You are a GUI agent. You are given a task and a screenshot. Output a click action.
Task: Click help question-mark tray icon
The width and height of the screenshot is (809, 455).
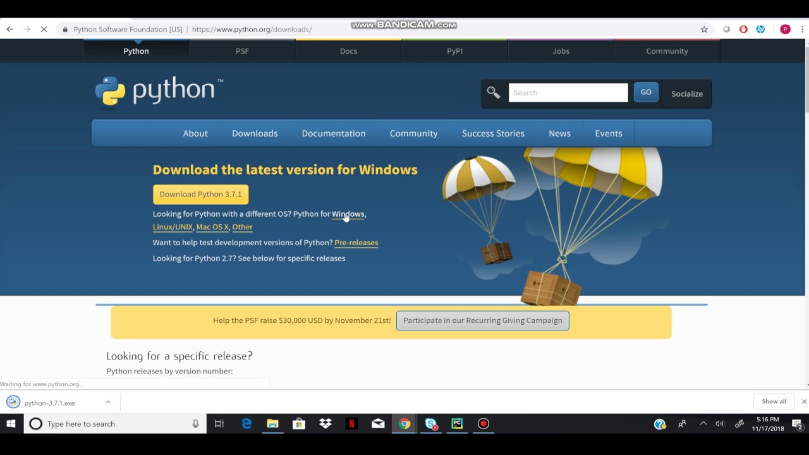pos(660,424)
